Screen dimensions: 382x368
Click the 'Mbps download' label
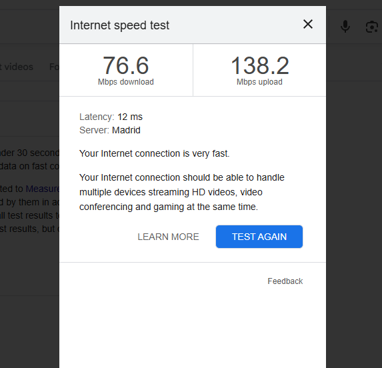click(126, 82)
